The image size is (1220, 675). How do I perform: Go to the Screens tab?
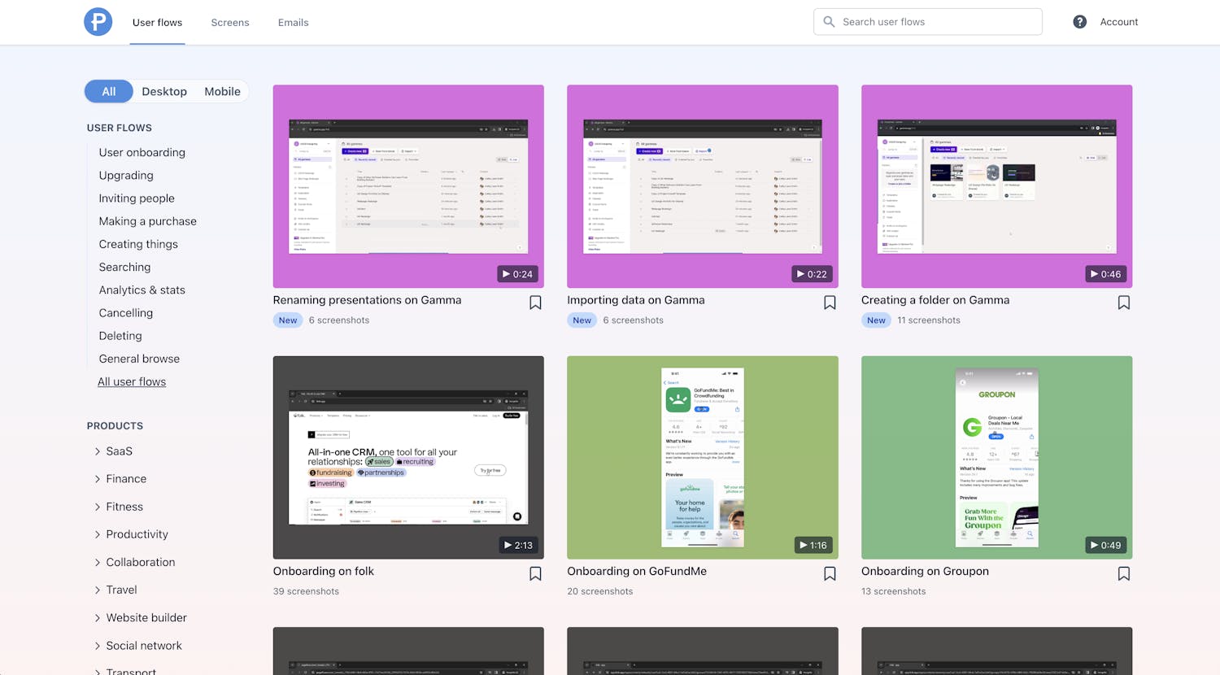230,23
